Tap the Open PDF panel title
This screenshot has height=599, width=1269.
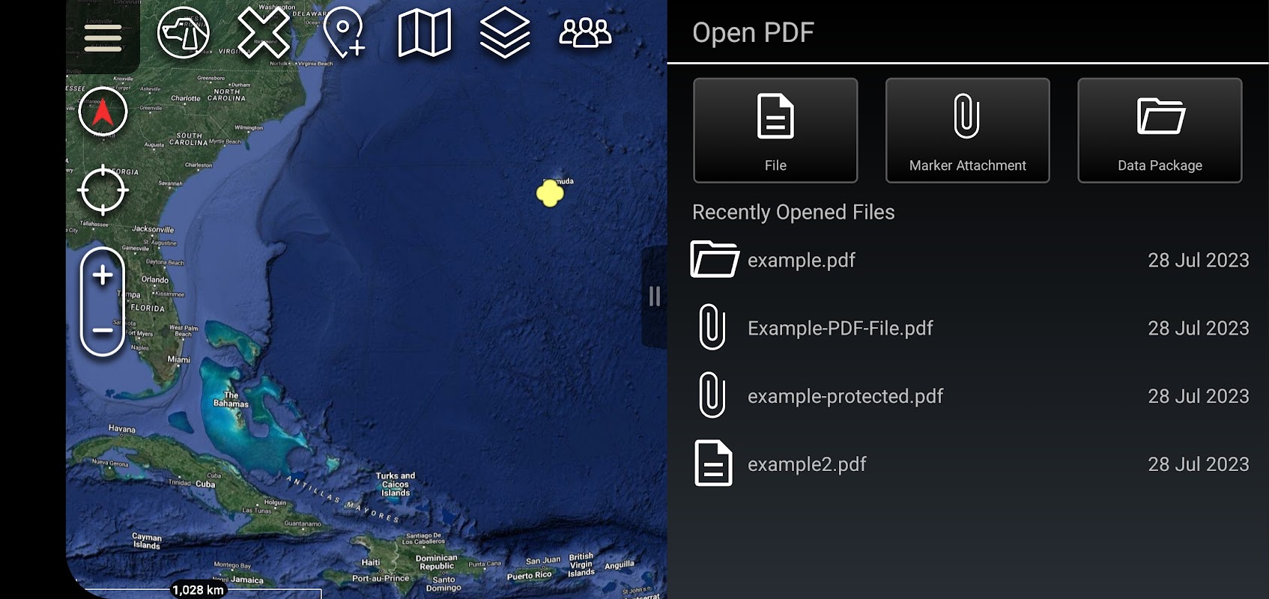[x=753, y=32]
